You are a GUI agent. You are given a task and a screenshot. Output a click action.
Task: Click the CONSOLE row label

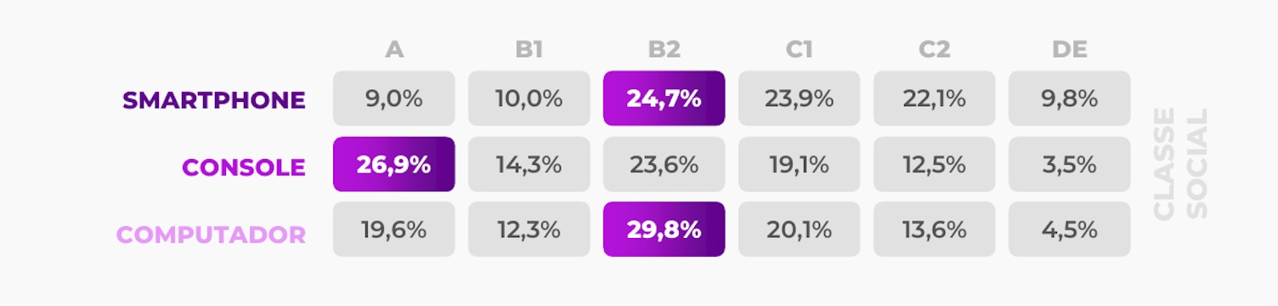pyautogui.click(x=244, y=167)
